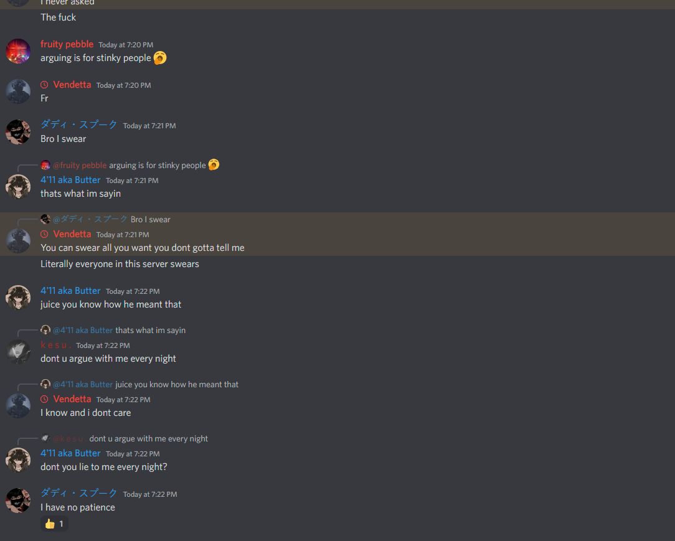675x541 pixels.
Task: Click Vendetta username above 'I know and i dont care'
Action: 72,400
